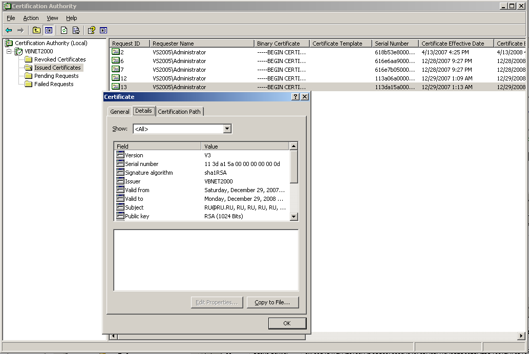Click certificate icon for request ID 7

pos(116,70)
